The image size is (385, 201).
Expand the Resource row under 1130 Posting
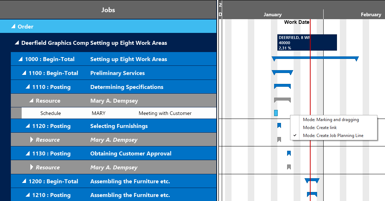pos(32,167)
